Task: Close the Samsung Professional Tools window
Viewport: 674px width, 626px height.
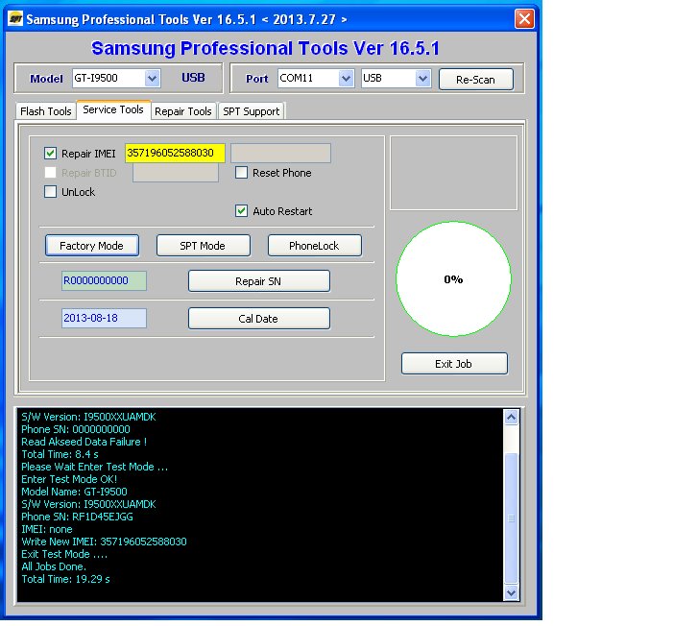Action: tap(524, 19)
